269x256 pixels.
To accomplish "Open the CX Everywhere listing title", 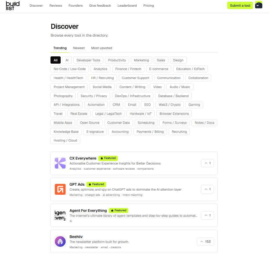I will tap(83, 158).
